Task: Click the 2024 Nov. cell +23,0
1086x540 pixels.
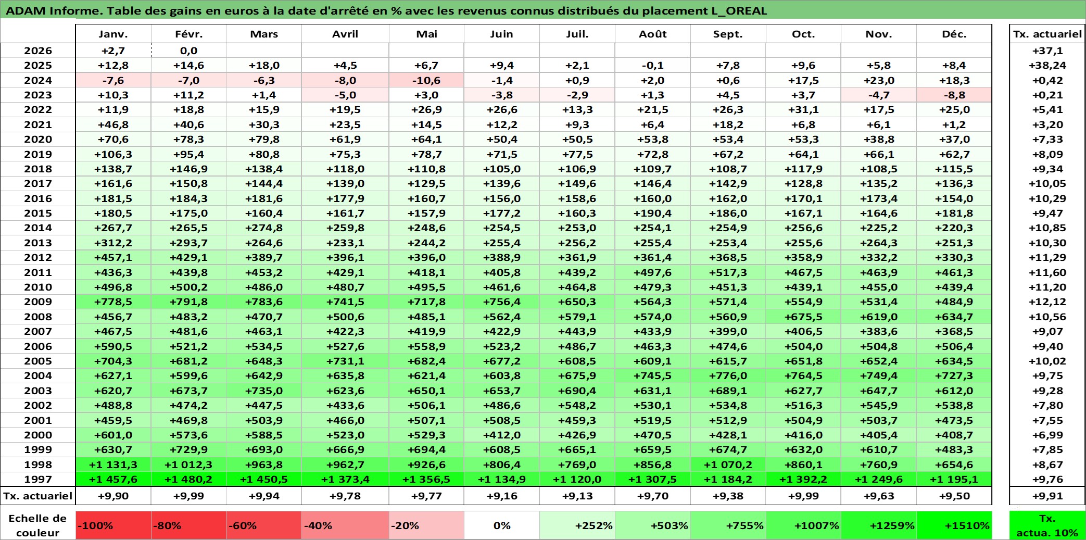Action: coord(879,80)
